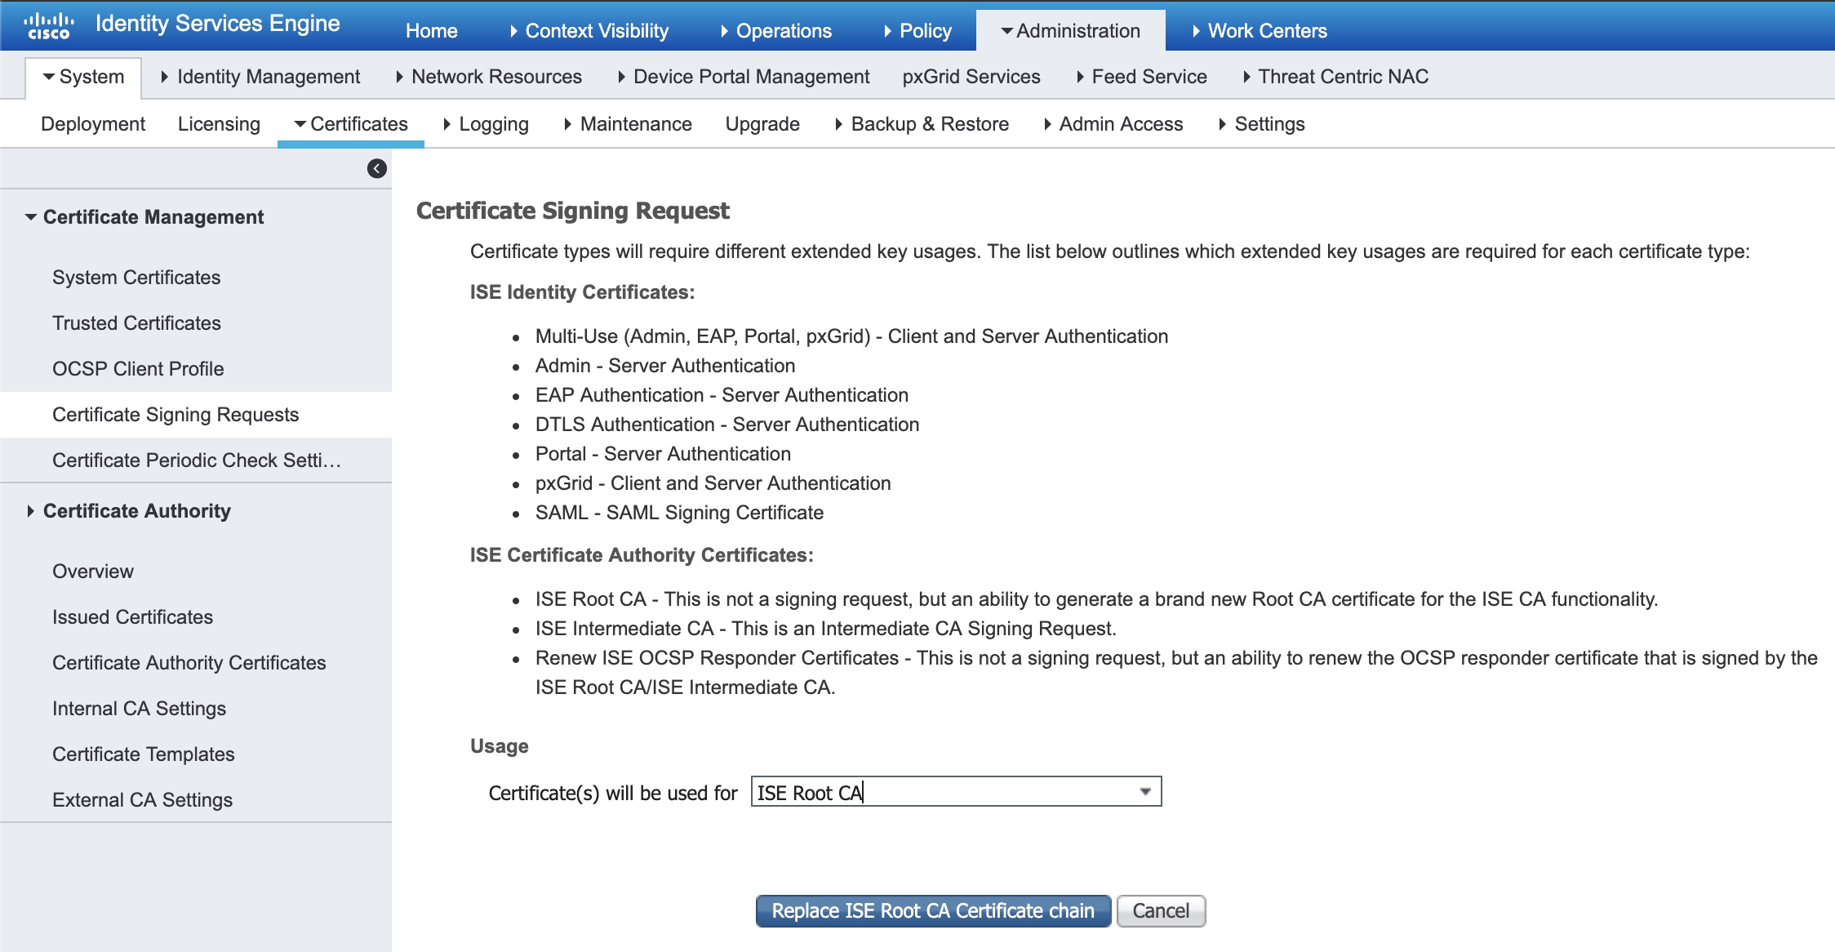The image size is (1835, 952).
Task: Open Internal CA Settings
Action: click(139, 709)
